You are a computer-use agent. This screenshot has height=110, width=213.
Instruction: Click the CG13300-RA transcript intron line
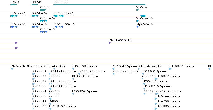point(102,16)
